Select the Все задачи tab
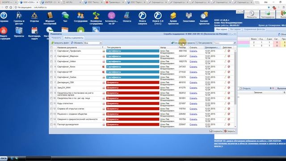Viewport: 286px width, 161px height. point(236,30)
